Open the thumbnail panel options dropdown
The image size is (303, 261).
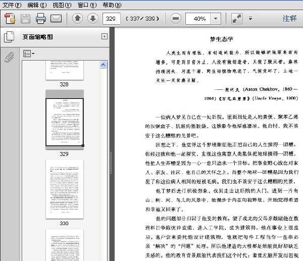[x=29, y=54]
